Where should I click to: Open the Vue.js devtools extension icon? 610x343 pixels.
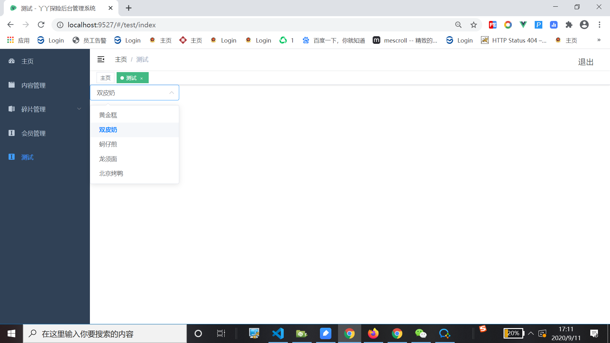click(523, 24)
